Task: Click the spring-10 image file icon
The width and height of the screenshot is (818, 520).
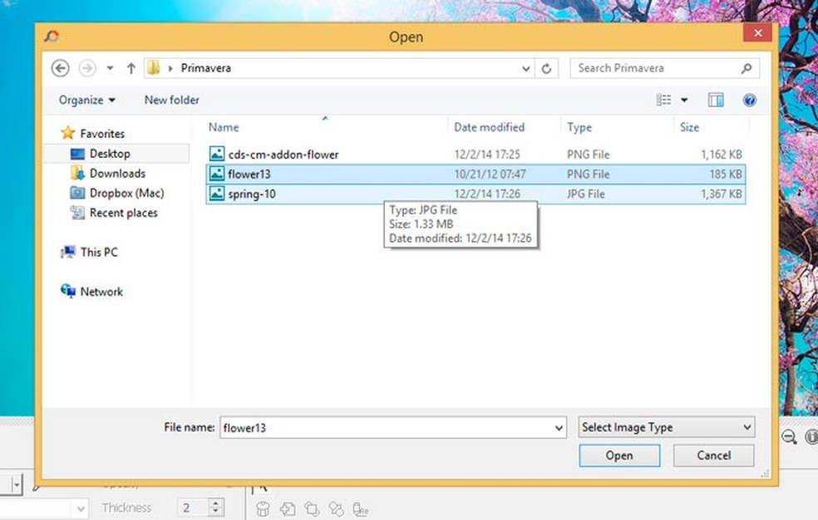Action: tap(216, 194)
